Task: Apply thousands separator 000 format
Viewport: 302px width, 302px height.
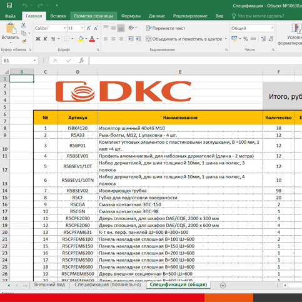Action: click(253, 39)
